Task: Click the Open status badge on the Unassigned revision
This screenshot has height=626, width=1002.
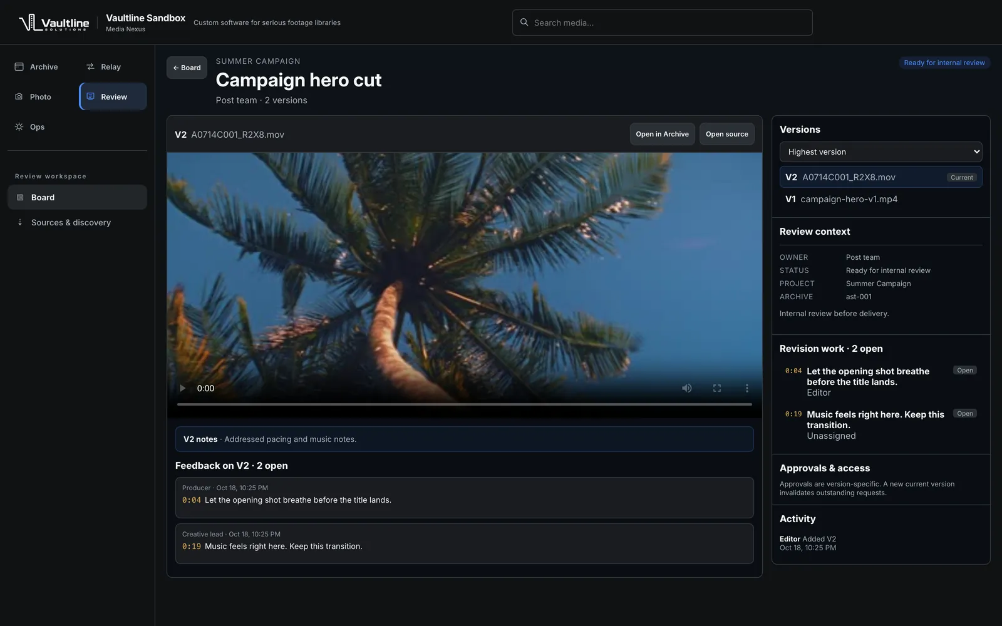Action: point(965,414)
